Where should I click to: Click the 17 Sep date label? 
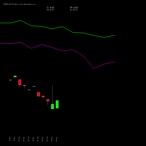(14, 139)
